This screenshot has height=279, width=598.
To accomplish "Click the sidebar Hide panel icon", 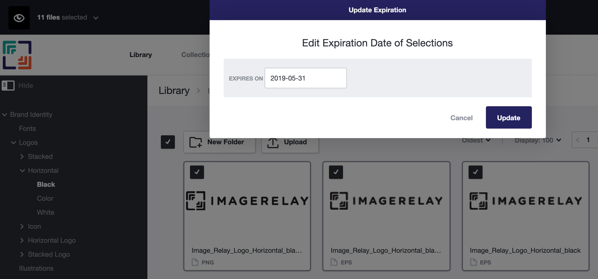I will pos(8,86).
